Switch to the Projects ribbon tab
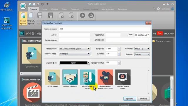The height and width of the screenshot is (106, 188). tap(33, 9)
